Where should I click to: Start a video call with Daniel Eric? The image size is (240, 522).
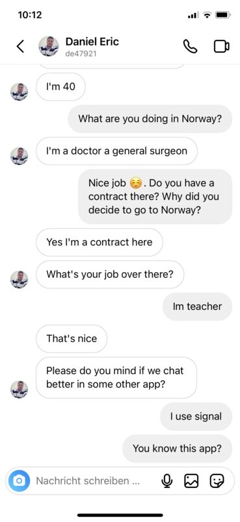(x=221, y=46)
